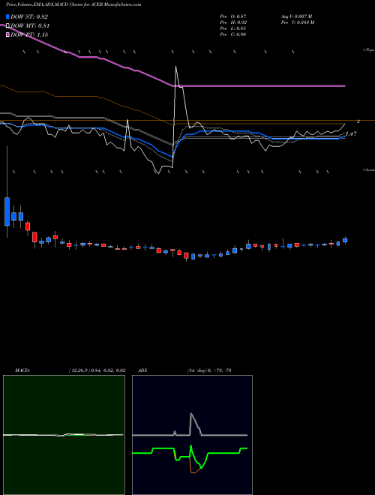
Task: Click the 'Avg V: 0.007 M' volume text
Action: pos(296,16)
